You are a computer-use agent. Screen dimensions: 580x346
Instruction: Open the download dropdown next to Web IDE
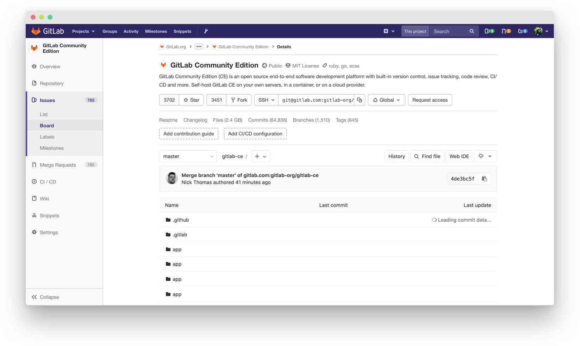pos(485,156)
